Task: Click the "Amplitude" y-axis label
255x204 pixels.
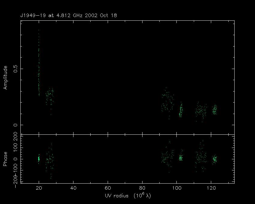Action: [5, 78]
